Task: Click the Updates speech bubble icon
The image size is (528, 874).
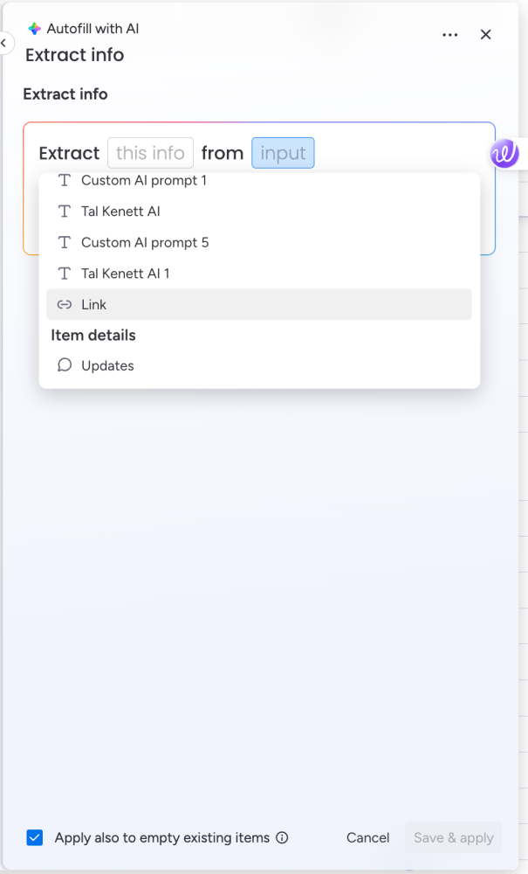Action: [x=64, y=365]
